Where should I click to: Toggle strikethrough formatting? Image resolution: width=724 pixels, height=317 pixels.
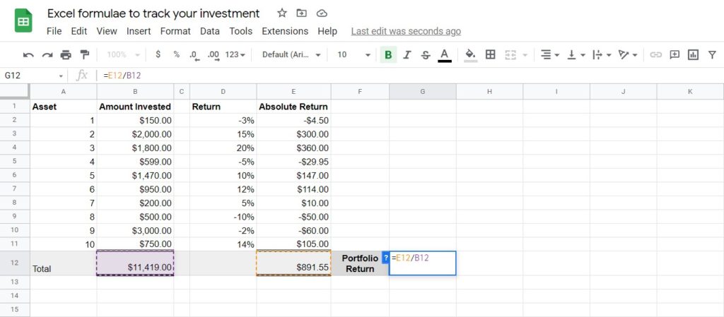(x=425, y=55)
